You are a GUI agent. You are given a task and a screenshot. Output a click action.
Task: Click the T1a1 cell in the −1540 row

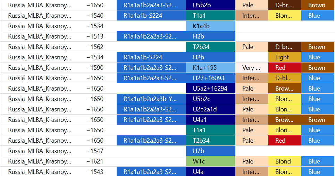click(211, 16)
